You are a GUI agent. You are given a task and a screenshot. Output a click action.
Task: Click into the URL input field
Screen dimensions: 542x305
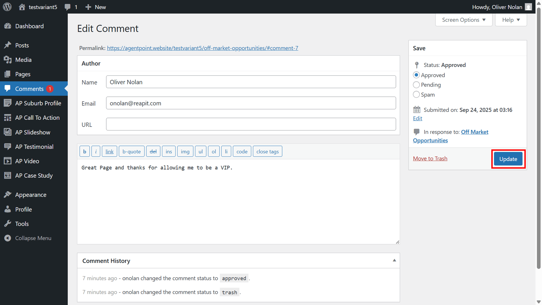(251, 124)
